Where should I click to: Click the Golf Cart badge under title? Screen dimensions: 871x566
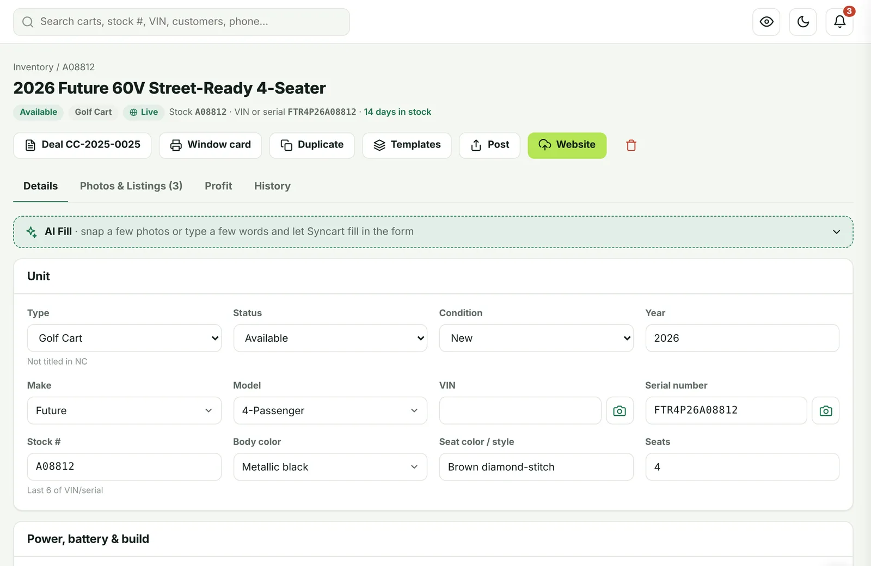(x=93, y=112)
